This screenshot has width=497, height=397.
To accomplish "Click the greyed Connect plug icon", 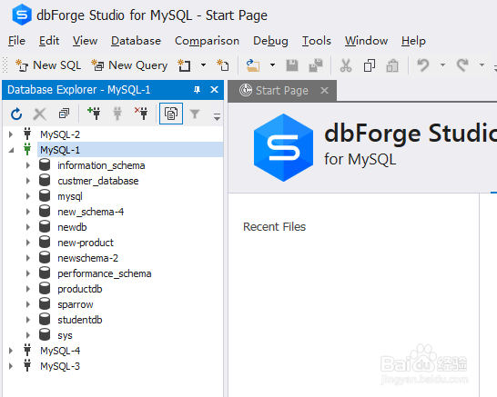I will [x=117, y=114].
